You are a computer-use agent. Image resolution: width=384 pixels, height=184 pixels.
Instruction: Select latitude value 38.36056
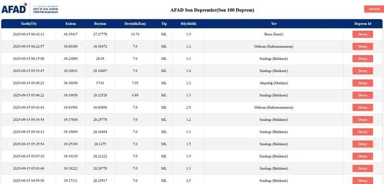click(71, 83)
